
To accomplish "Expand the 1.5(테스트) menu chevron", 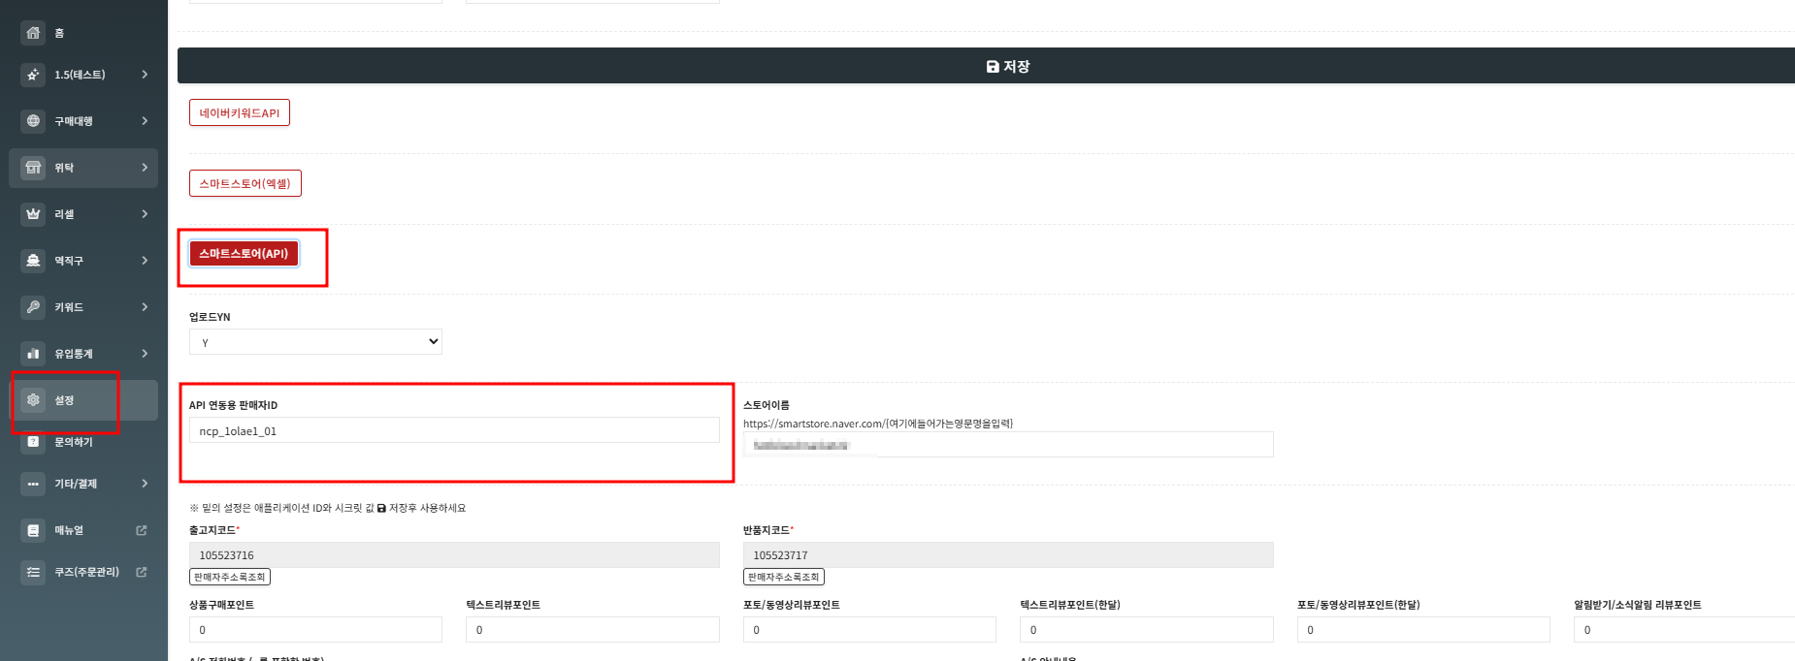I will click(x=145, y=75).
